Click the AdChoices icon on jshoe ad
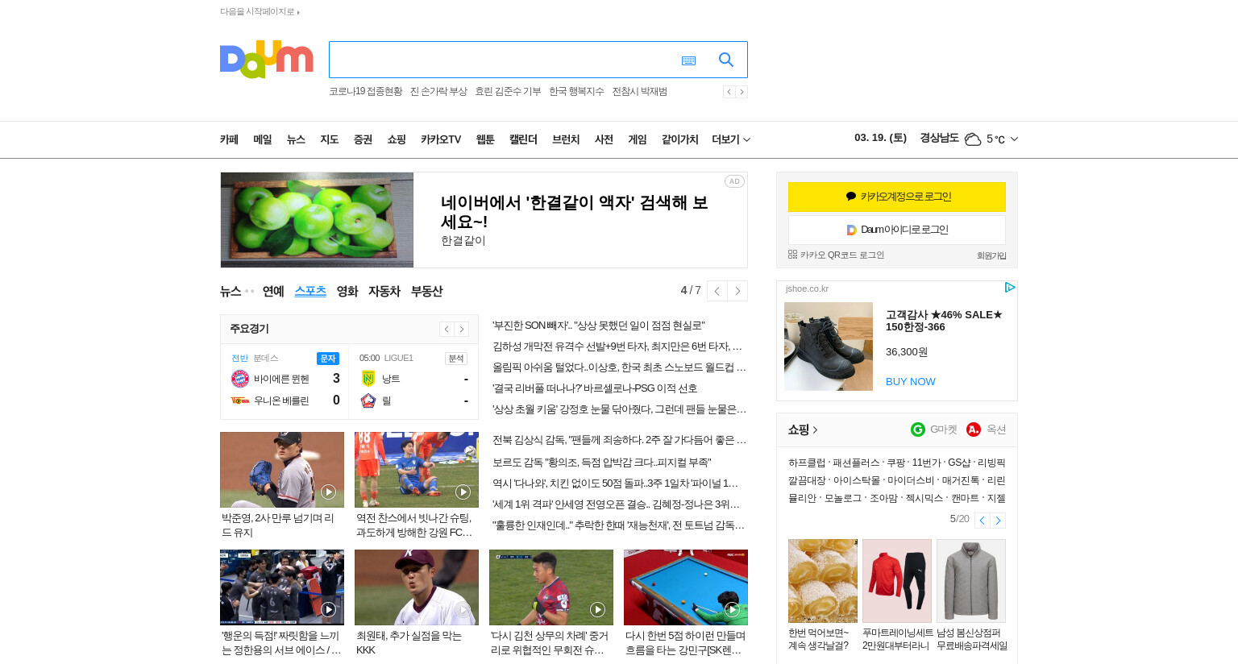This screenshot has width=1238, height=664. (x=1009, y=288)
